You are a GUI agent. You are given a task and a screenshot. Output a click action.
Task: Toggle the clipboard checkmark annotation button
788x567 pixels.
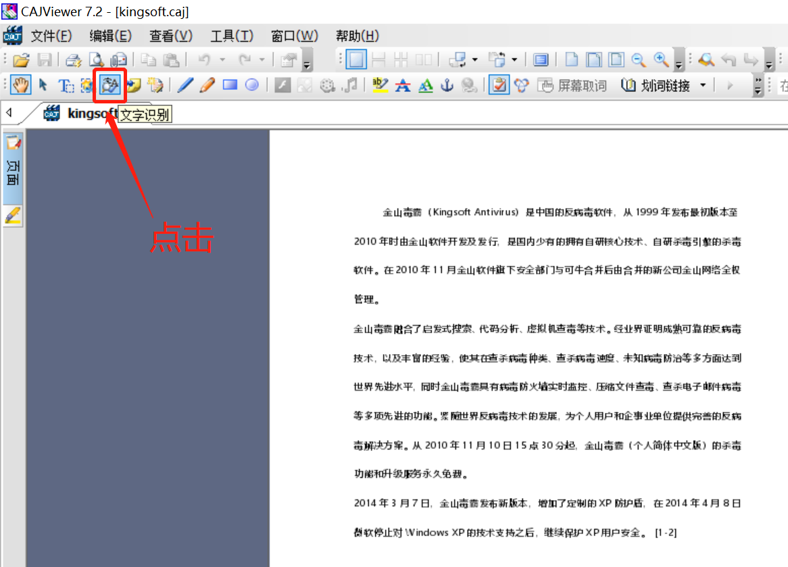click(x=499, y=85)
